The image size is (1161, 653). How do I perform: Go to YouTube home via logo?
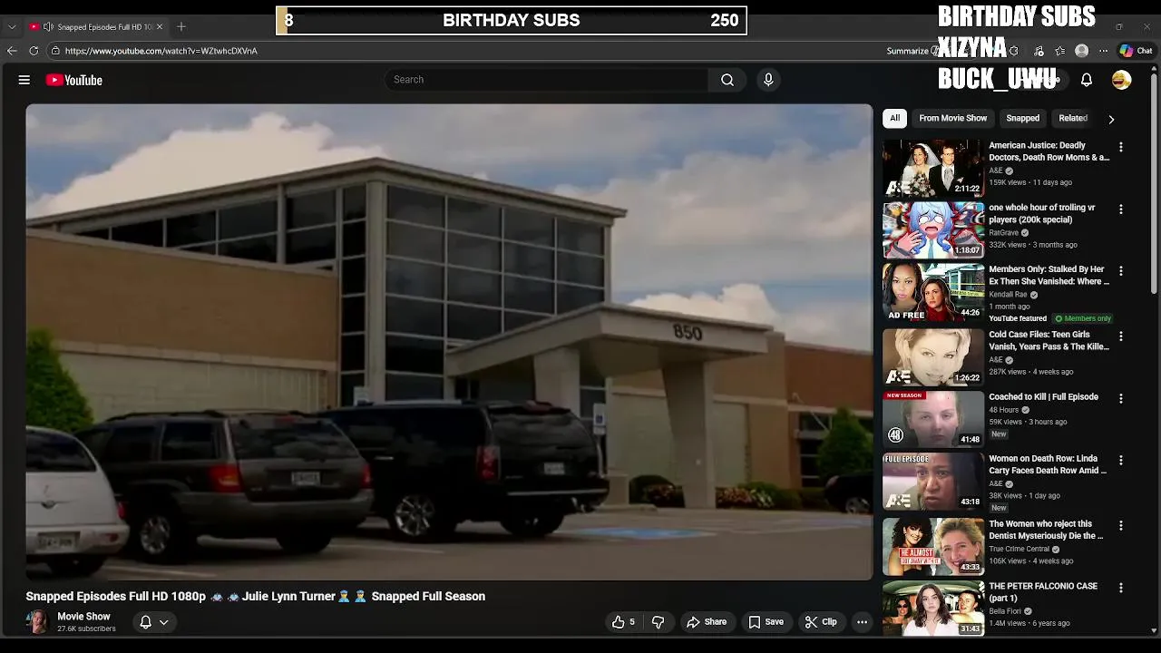coord(74,80)
